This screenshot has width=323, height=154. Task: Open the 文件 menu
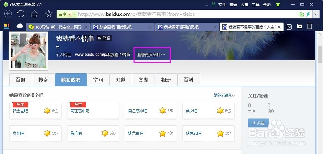[222, 5]
